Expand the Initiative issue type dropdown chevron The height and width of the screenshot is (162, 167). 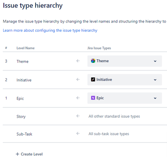pyautogui.click(x=155, y=80)
